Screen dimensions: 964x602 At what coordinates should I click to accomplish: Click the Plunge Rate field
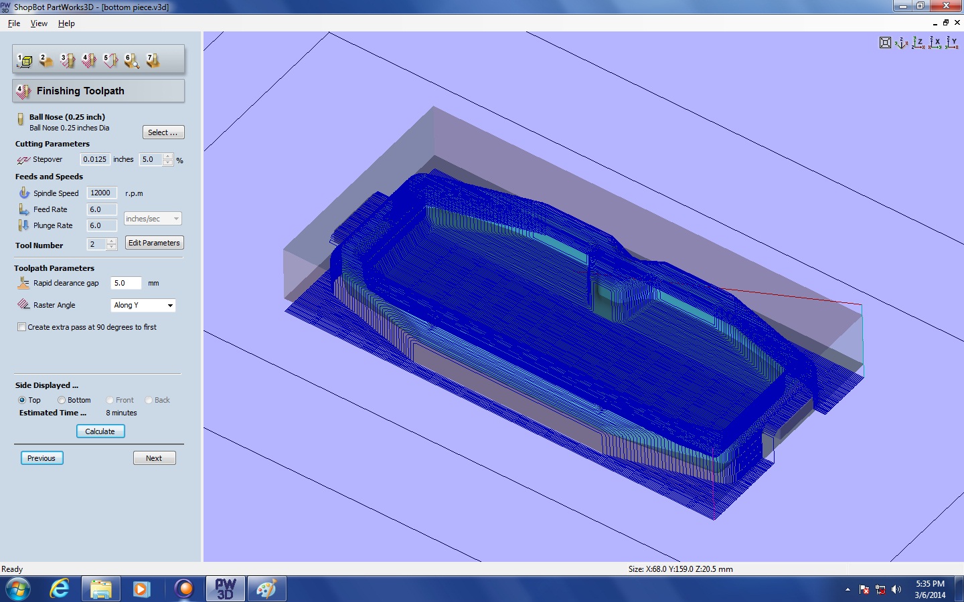point(102,225)
